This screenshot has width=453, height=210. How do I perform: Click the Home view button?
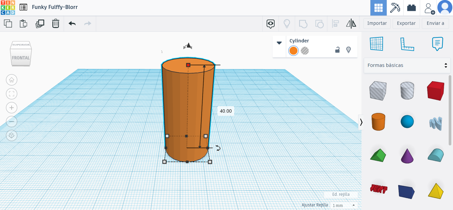(12, 80)
